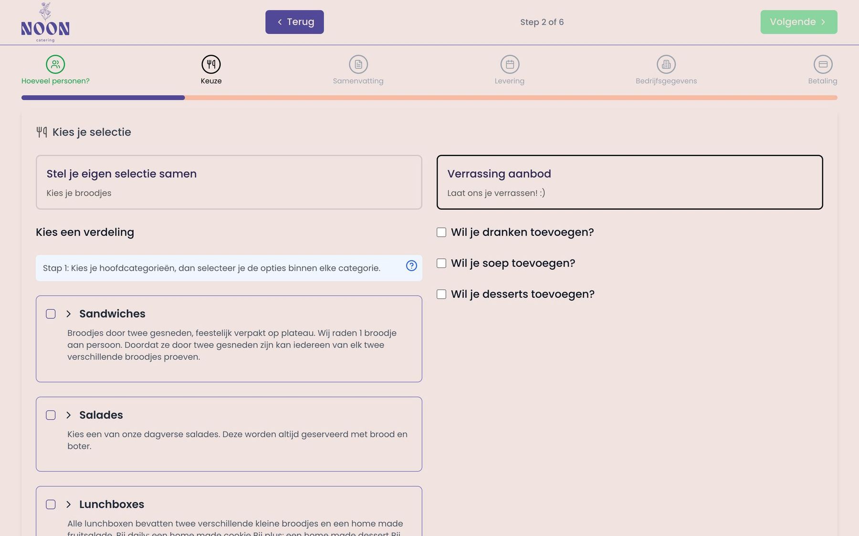859x536 pixels.
Task: Click the credit card icon for Betaling step
Action: click(823, 64)
